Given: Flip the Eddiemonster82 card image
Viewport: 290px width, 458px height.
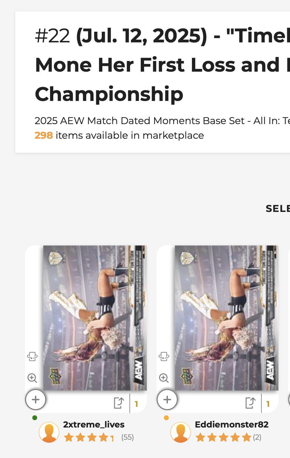Looking at the screenshot, I should pyautogui.click(x=164, y=356).
